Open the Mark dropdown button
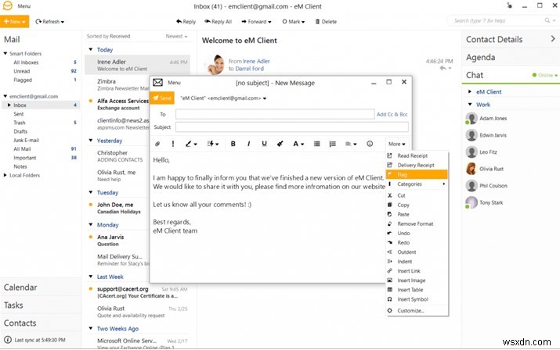The image size is (560, 350). (293, 22)
